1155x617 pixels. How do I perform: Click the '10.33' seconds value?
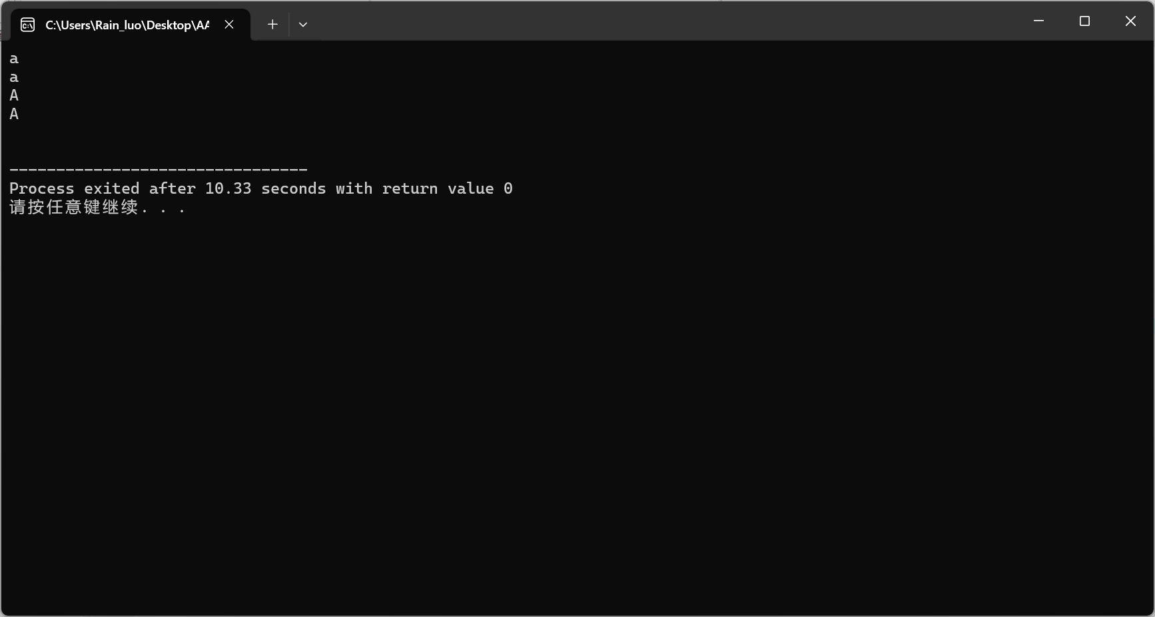228,188
